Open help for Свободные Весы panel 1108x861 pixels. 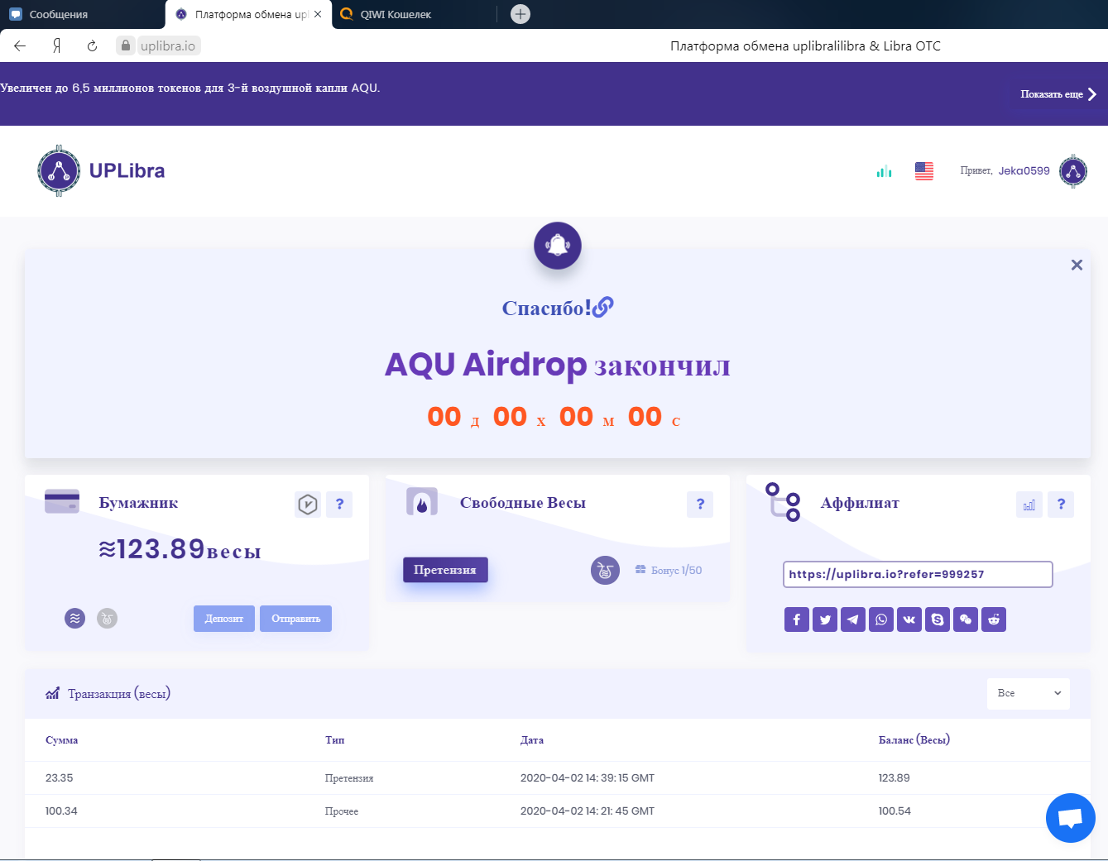(700, 504)
